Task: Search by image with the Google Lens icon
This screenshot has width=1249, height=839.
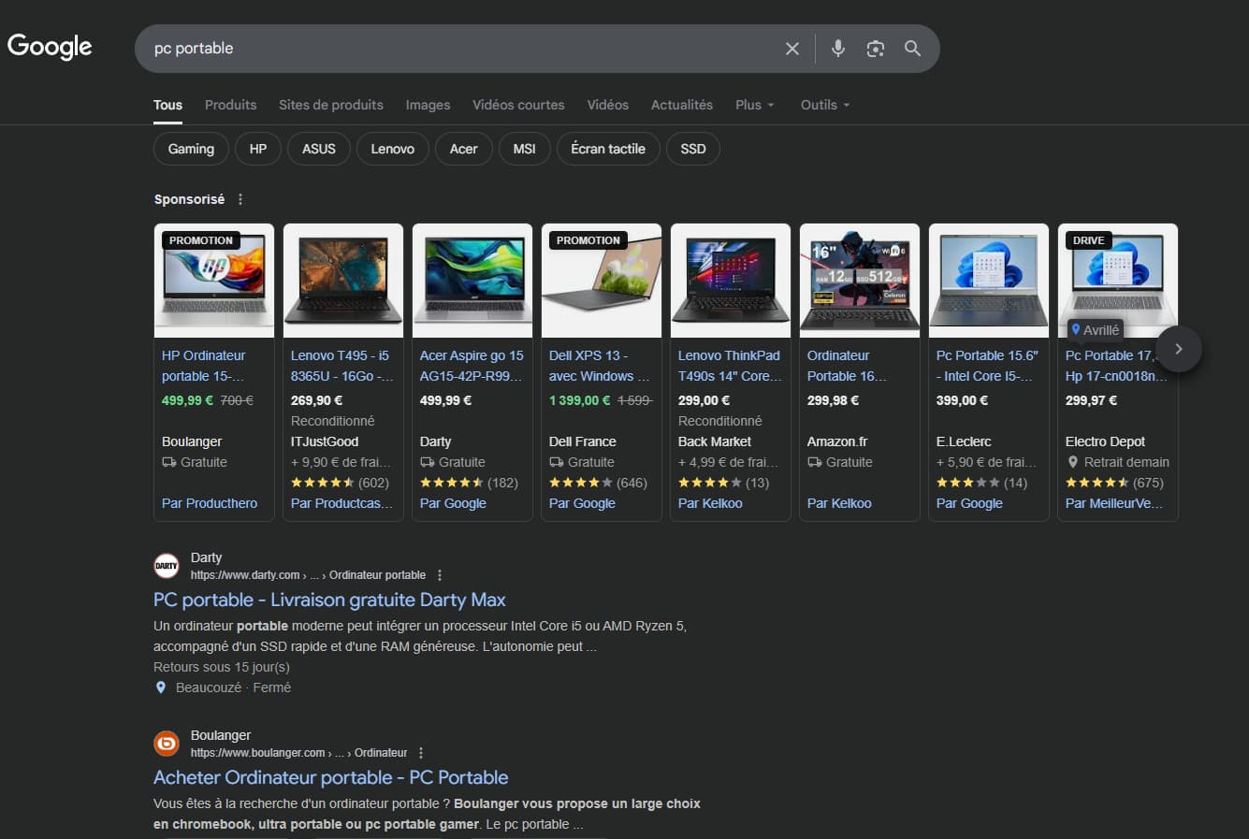Action: 875,48
